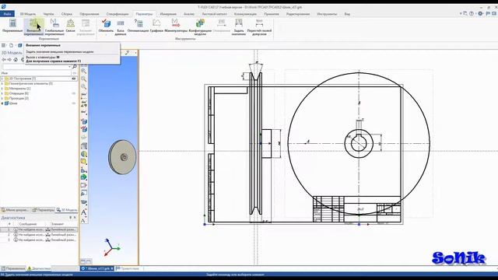The width and height of the screenshot is (498, 280).
Task: Click the large A text icon in the 3D view toolbar
Action: pyautogui.click(x=84, y=212)
